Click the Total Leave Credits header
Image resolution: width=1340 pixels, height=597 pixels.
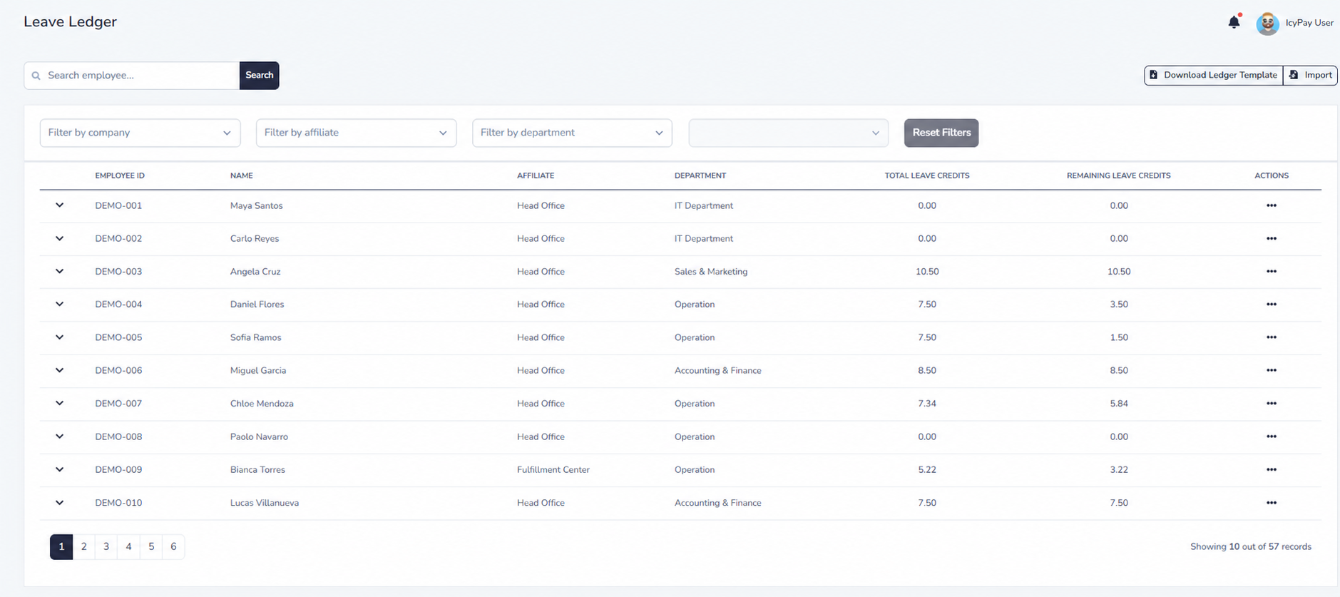(927, 175)
